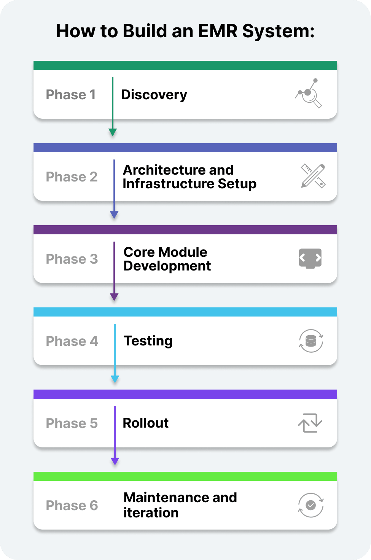This screenshot has height=560, width=371.
Task: Click the database sync icon in Testing
Action: coord(311,341)
